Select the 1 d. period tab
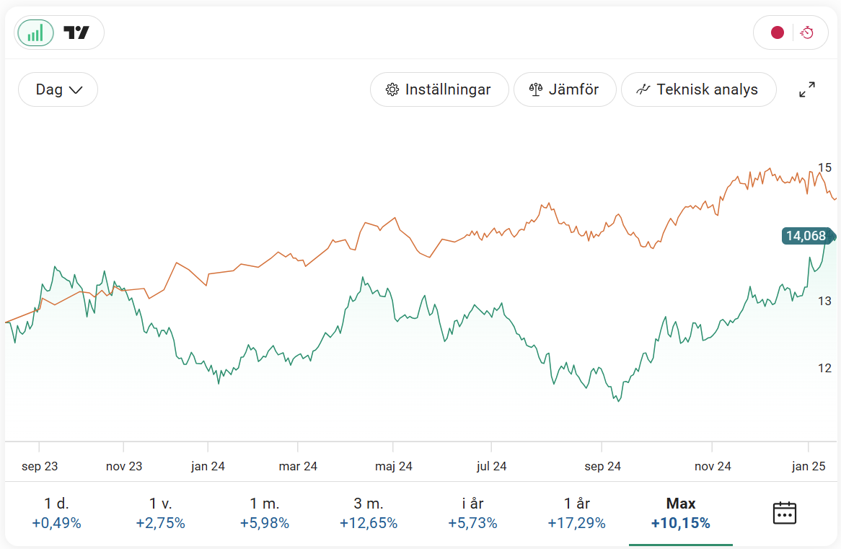This screenshot has width=841, height=549. 57,513
